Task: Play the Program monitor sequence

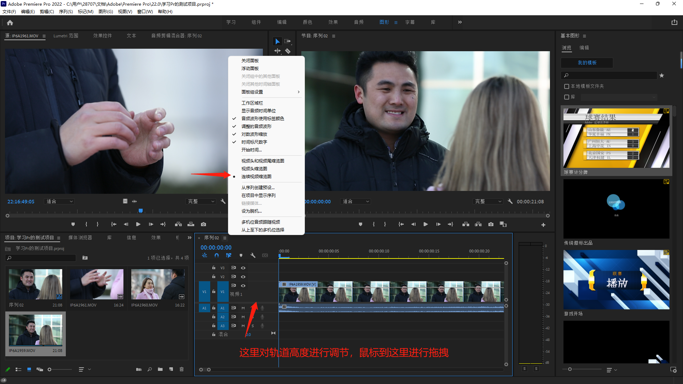Action: tap(425, 224)
